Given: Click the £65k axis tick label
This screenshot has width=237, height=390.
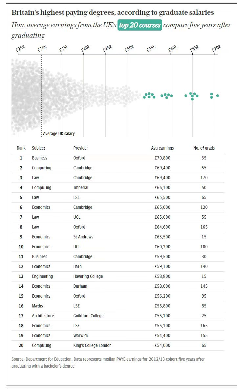Looking at the screenshot, I should coord(194,48).
